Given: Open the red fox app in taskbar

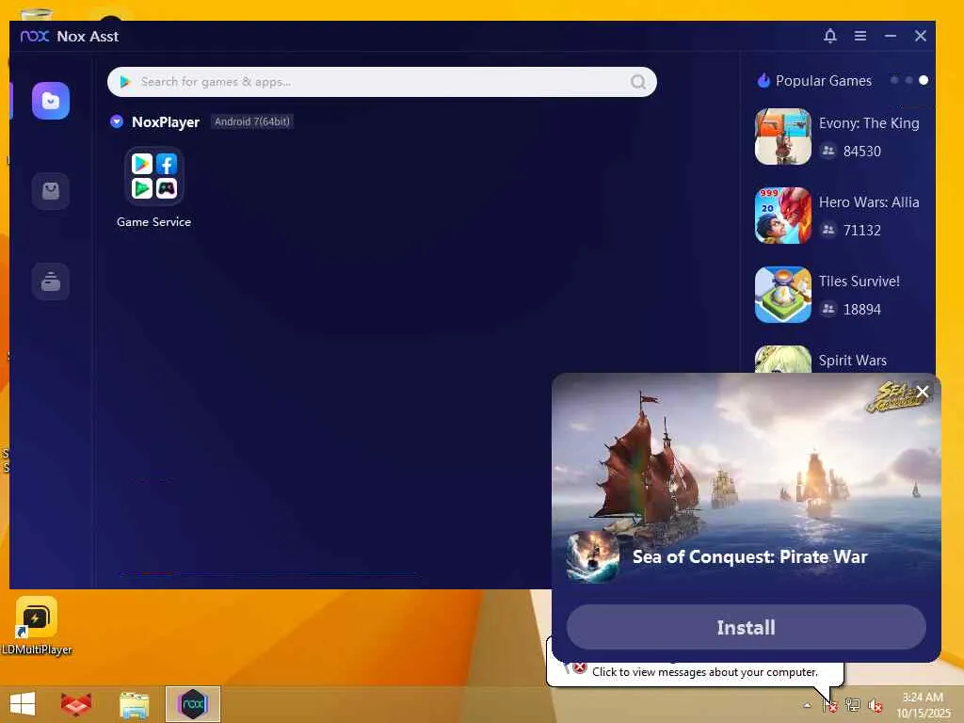Looking at the screenshot, I should 76,704.
